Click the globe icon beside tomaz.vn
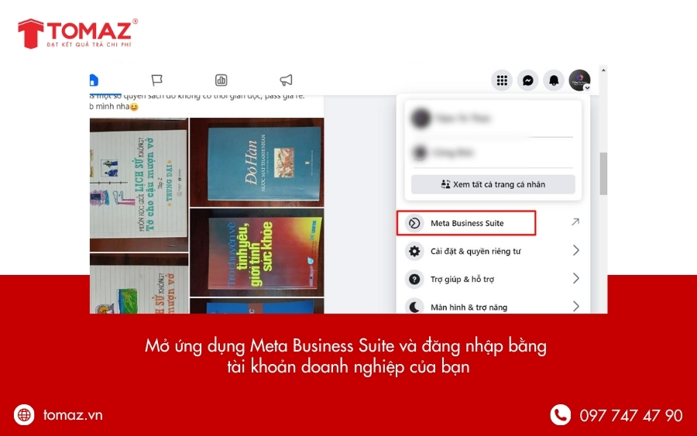 click(24, 415)
